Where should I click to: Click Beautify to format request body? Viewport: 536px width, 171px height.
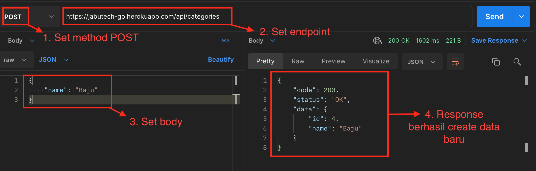tap(221, 60)
